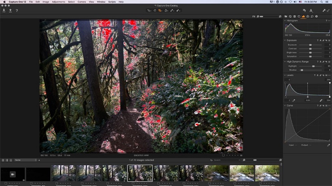Image resolution: width=332 pixels, height=186 pixels.
Task: Tick checkbox under the second black thumbnail
Action: tap(31, 183)
